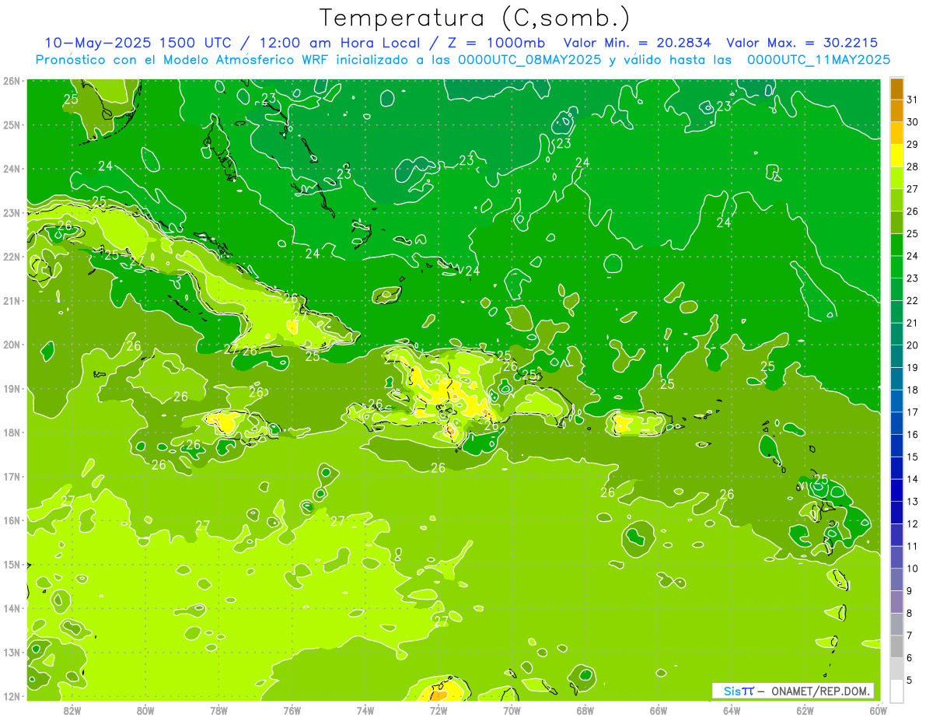Click longitude axis label "82W"
Image resolution: width=933 pixels, height=721 pixels.
[x=72, y=710]
